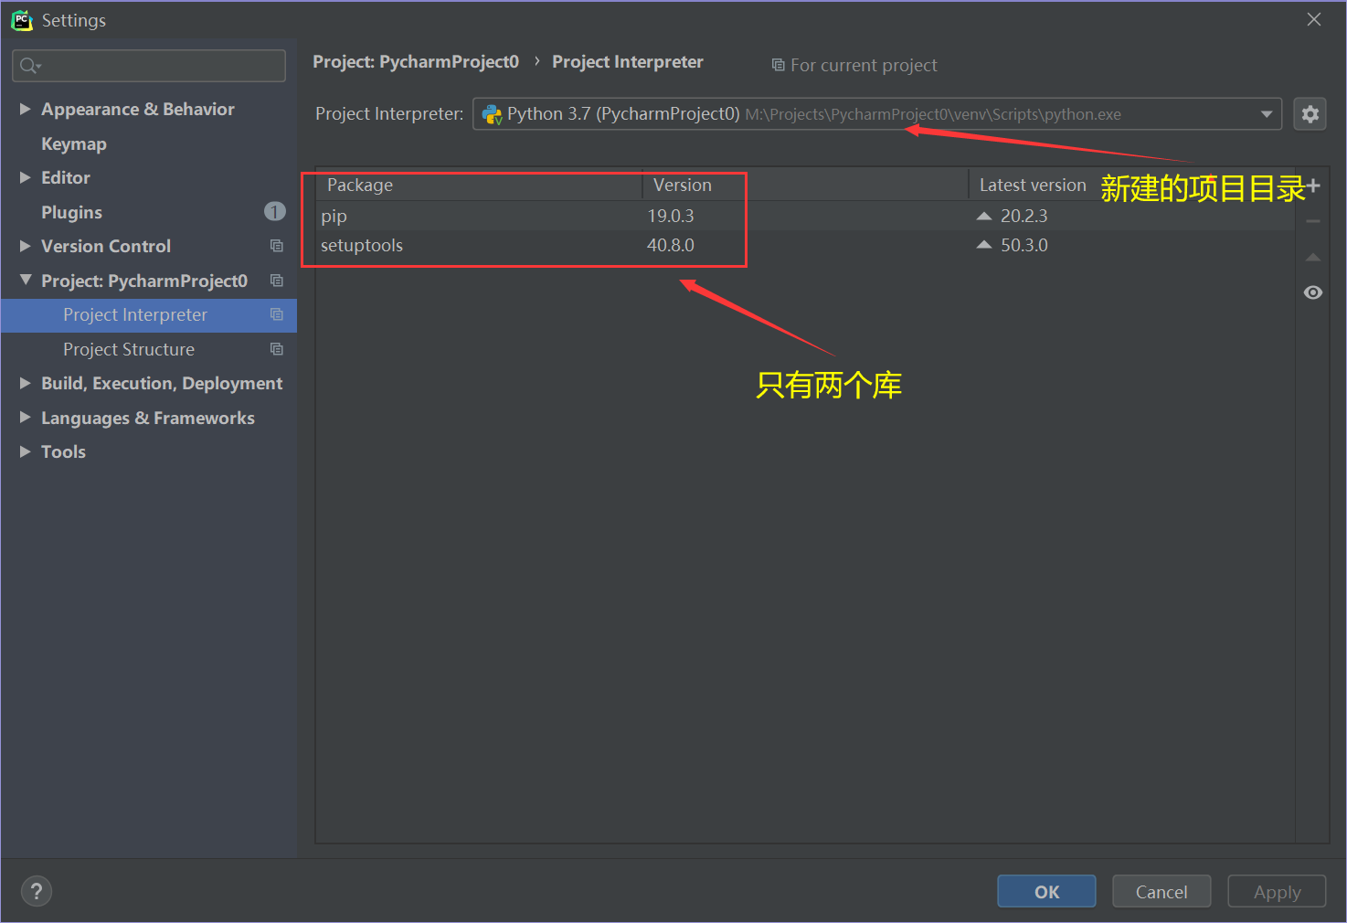This screenshot has width=1347, height=923.
Task: Click the interpreter settings gear icon
Action: tap(1310, 114)
